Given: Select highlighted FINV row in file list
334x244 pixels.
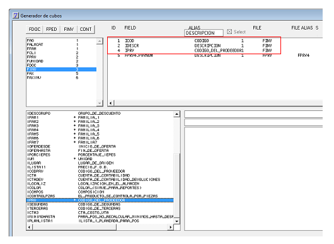Looking at the screenshot, I should tap(61, 69).
